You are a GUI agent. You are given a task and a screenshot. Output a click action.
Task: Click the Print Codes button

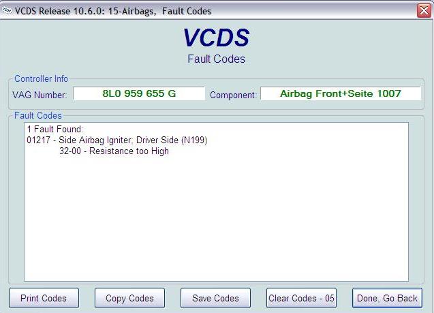[x=44, y=298]
